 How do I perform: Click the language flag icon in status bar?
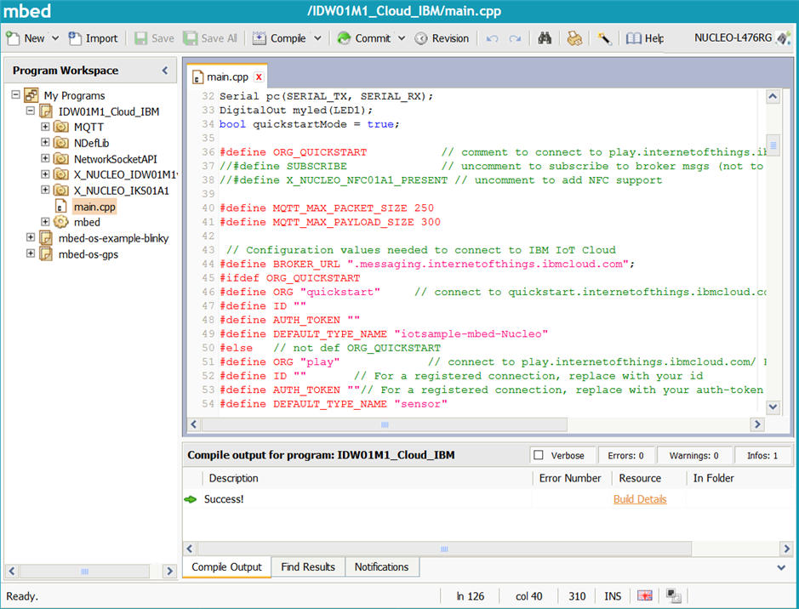pos(645,596)
